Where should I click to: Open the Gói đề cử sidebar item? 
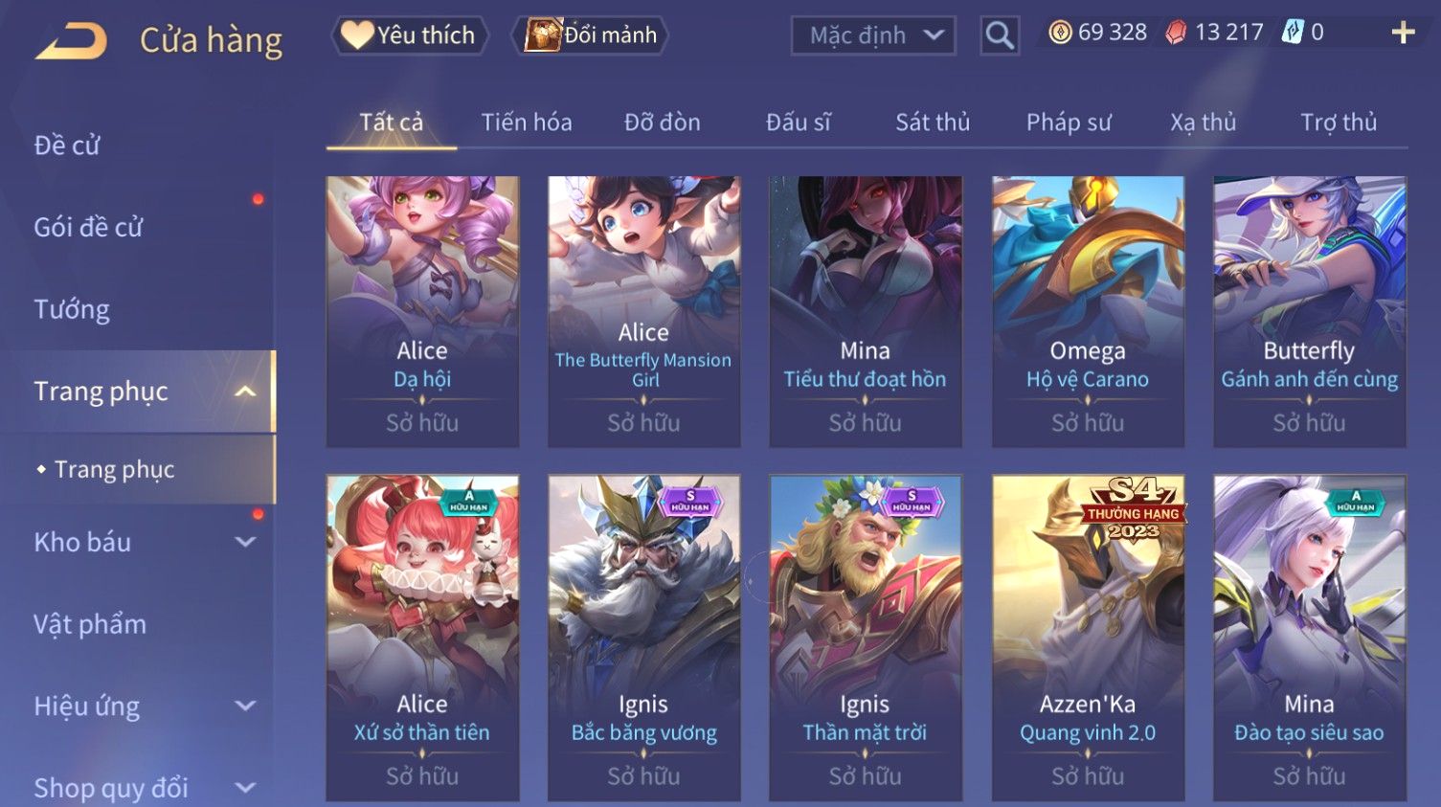click(88, 227)
